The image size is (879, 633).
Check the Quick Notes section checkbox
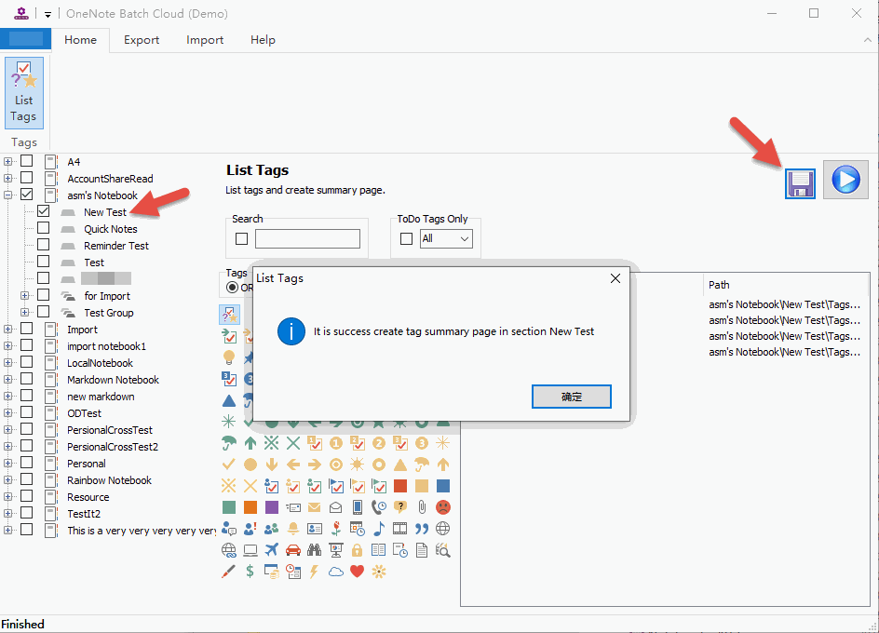pyautogui.click(x=43, y=228)
